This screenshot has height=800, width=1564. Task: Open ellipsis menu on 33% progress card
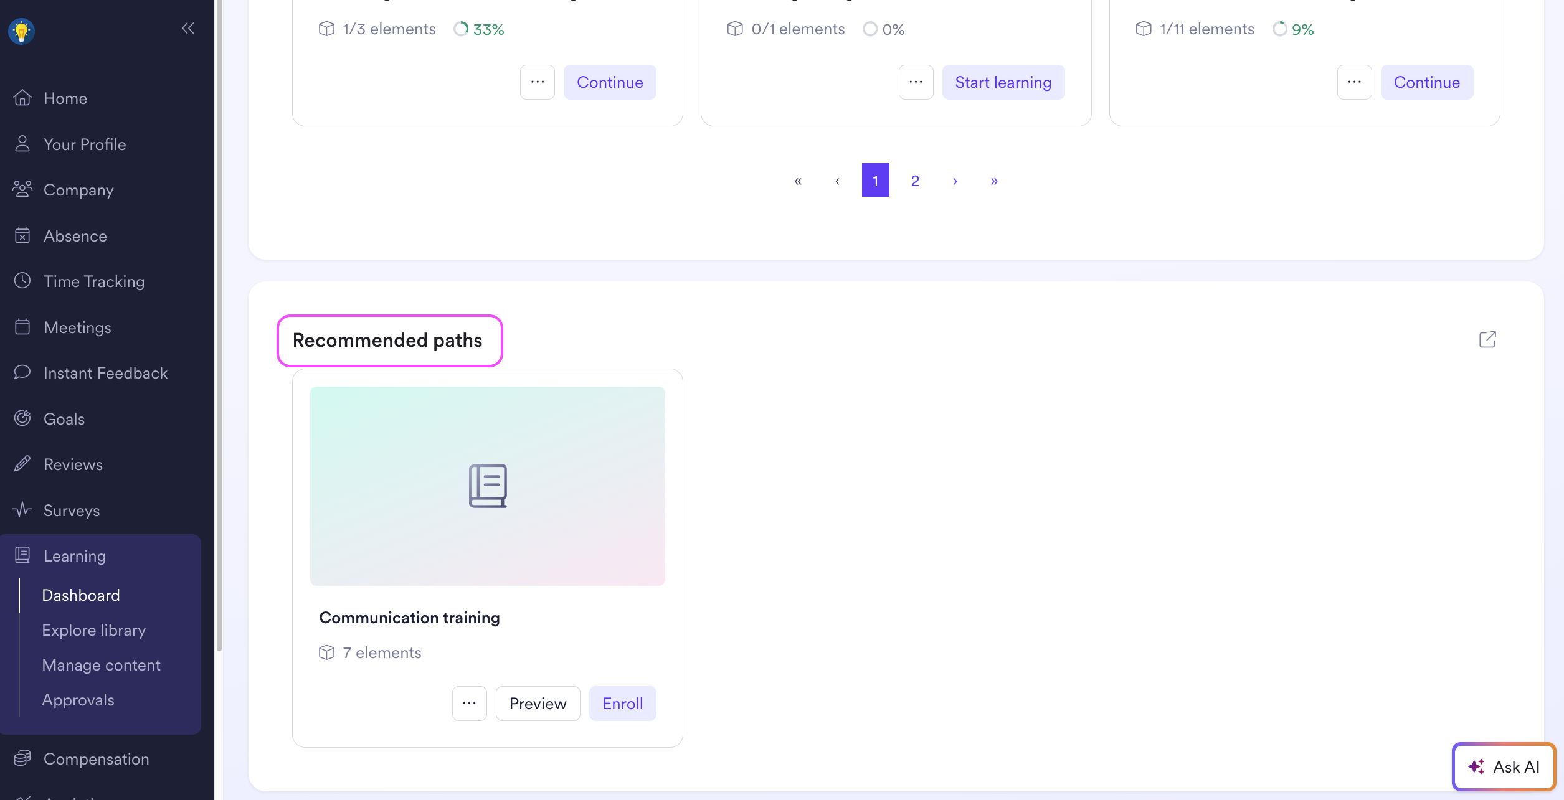pyautogui.click(x=537, y=82)
